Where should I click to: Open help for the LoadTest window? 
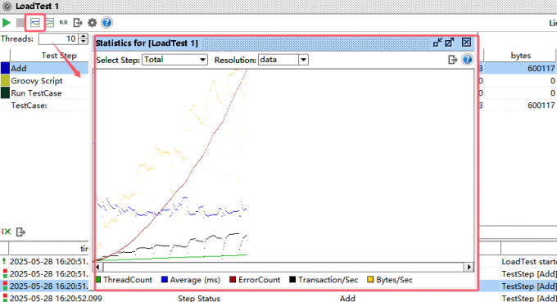(106, 23)
